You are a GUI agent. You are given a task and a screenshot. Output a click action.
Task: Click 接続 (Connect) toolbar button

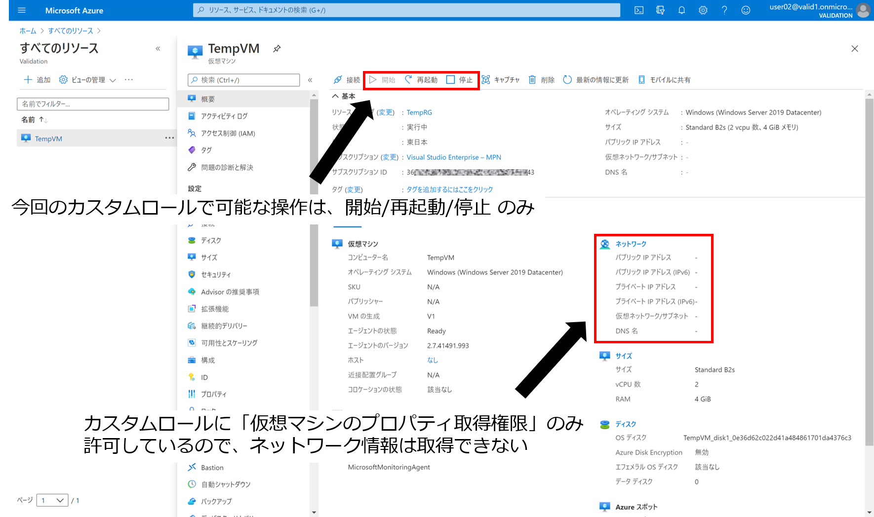(347, 80)
